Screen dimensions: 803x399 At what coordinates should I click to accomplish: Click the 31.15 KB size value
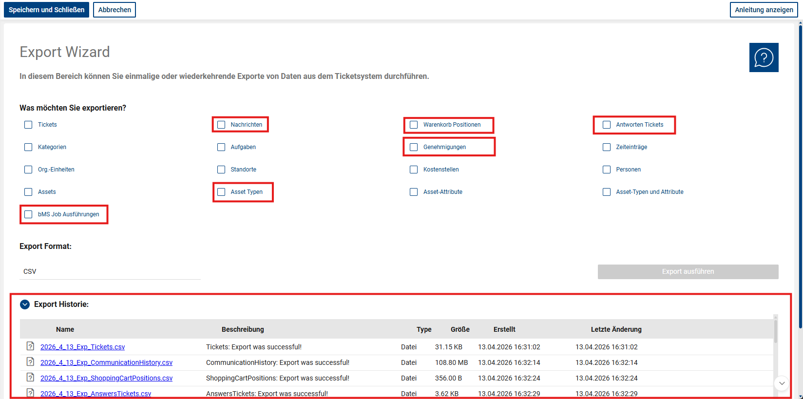(449, 347)
